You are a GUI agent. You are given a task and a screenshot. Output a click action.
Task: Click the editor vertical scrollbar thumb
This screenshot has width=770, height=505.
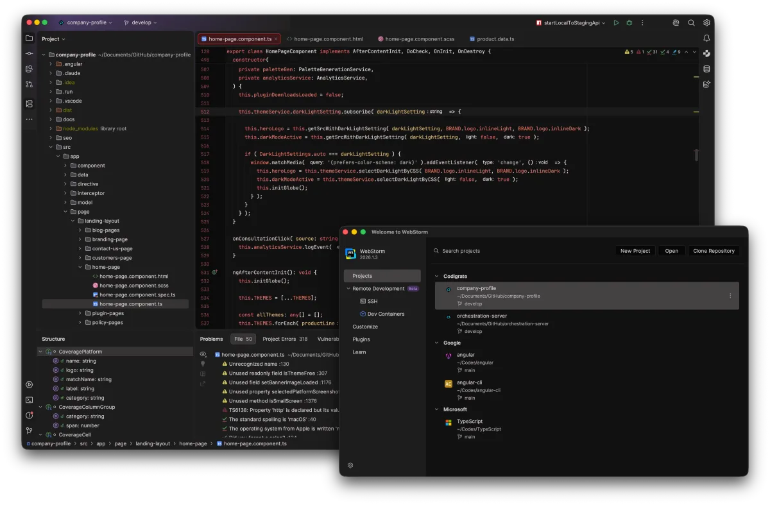696,155
